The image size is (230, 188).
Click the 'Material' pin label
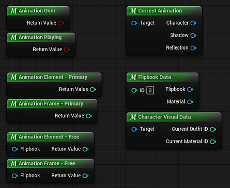[176, 102]
